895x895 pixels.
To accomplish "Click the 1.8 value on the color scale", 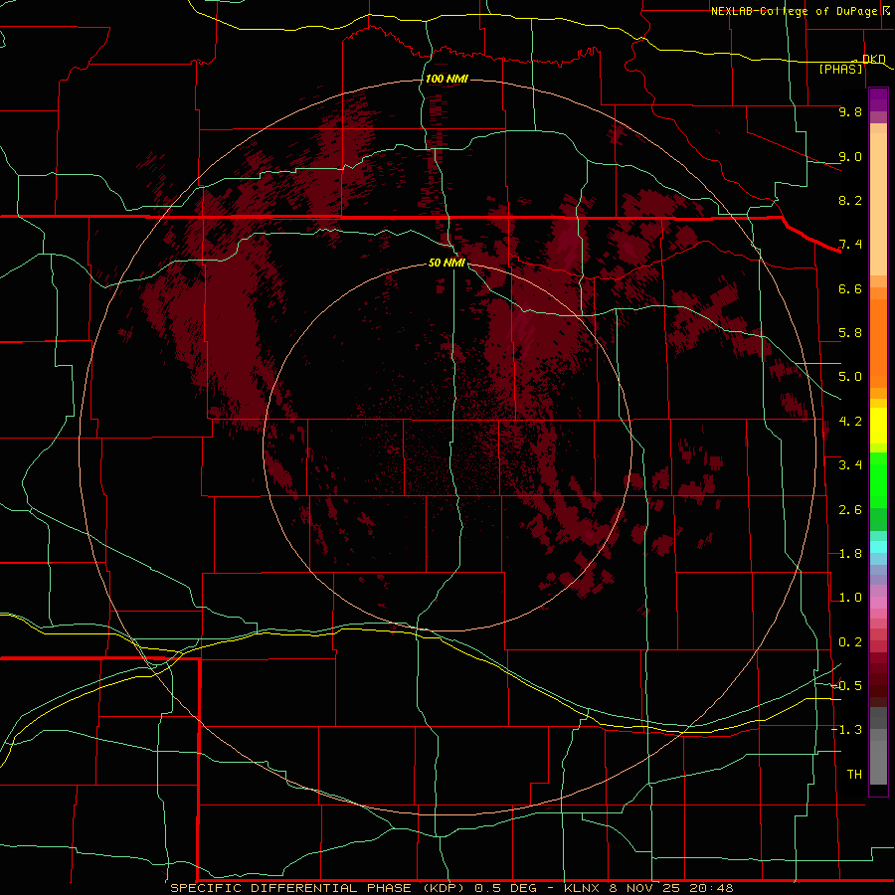I will pyautogui.click(x=850, y=554).
